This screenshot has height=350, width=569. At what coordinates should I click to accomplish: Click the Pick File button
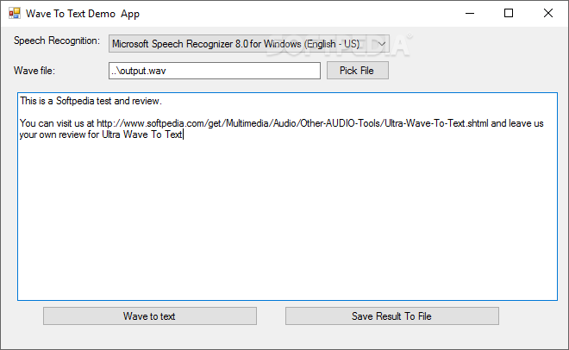coord(358,71)
